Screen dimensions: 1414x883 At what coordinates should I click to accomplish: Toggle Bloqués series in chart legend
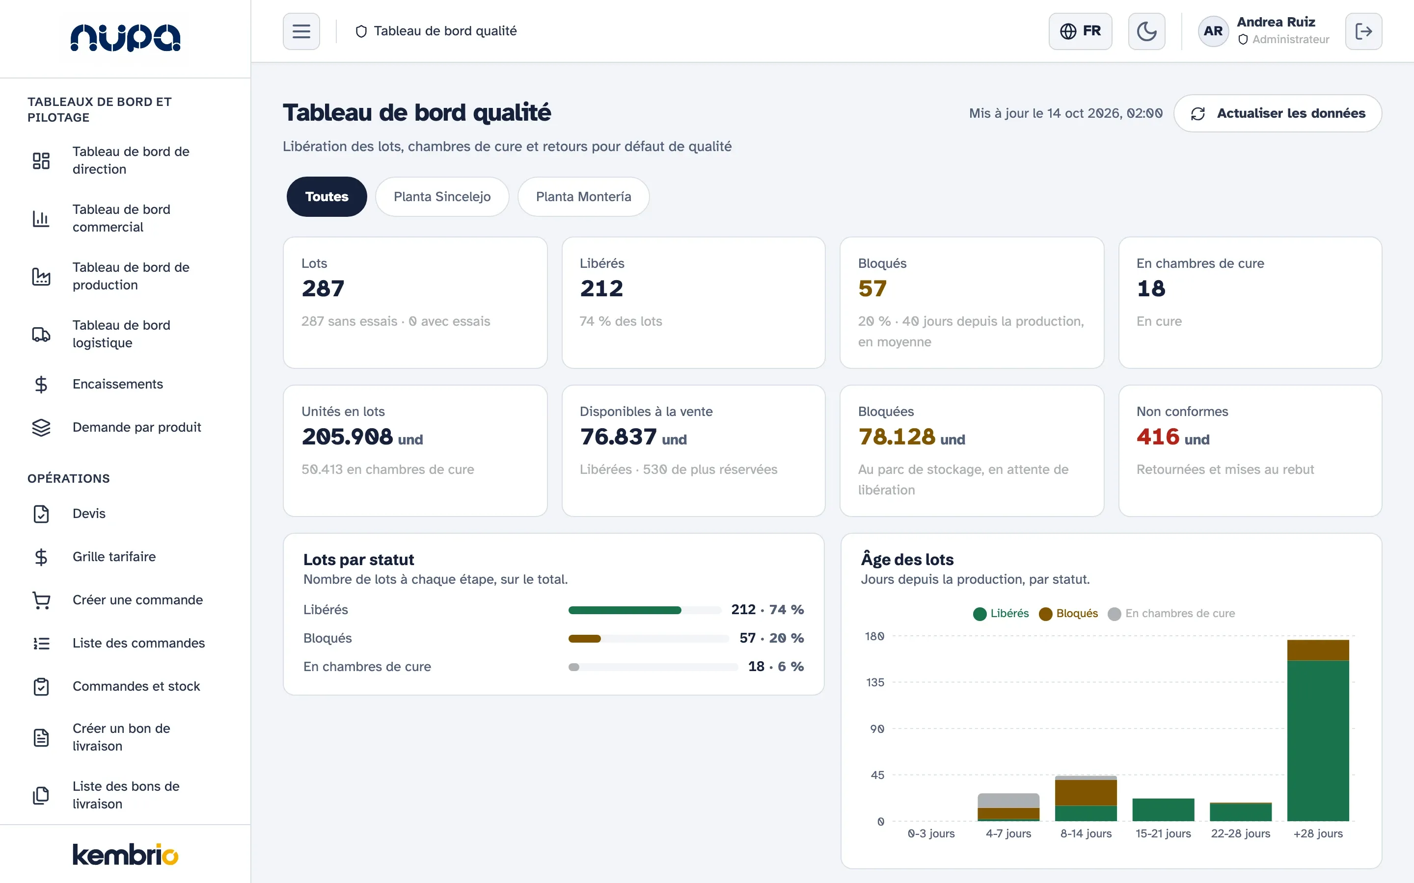click(x=1068, y=614)
